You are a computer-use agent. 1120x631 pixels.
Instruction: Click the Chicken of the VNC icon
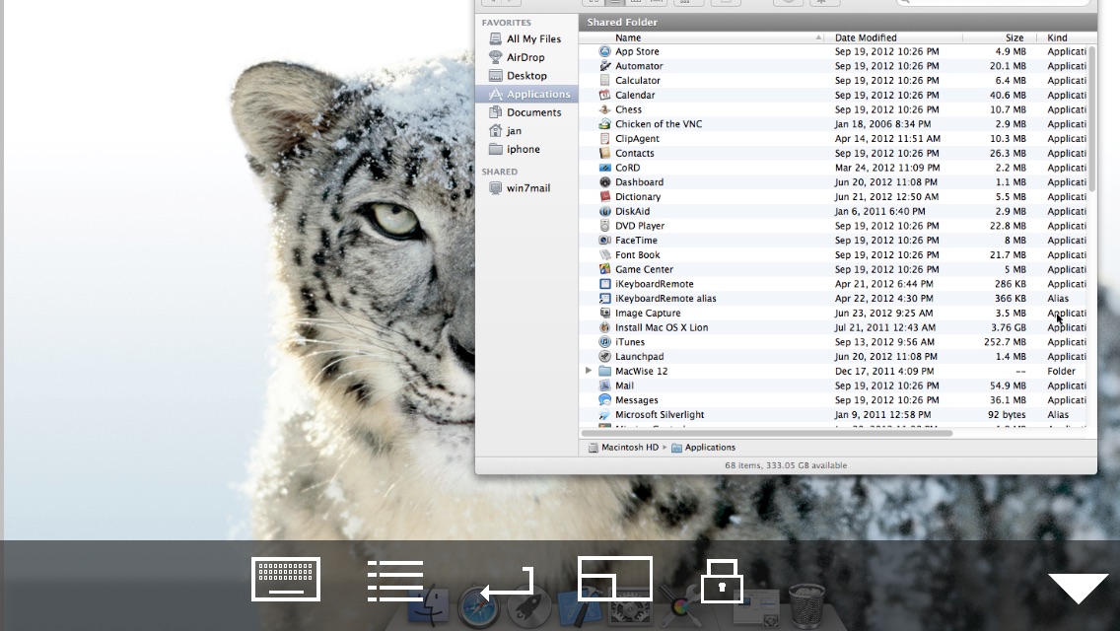605,124
